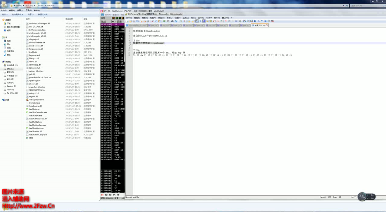
Task: Click the Paste icon in Notepad++ toolbar
Action: (160, 21)
